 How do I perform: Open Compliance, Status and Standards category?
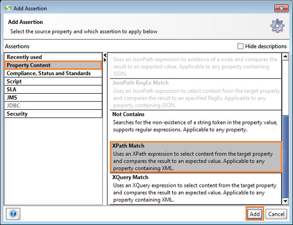coord(49,73)
